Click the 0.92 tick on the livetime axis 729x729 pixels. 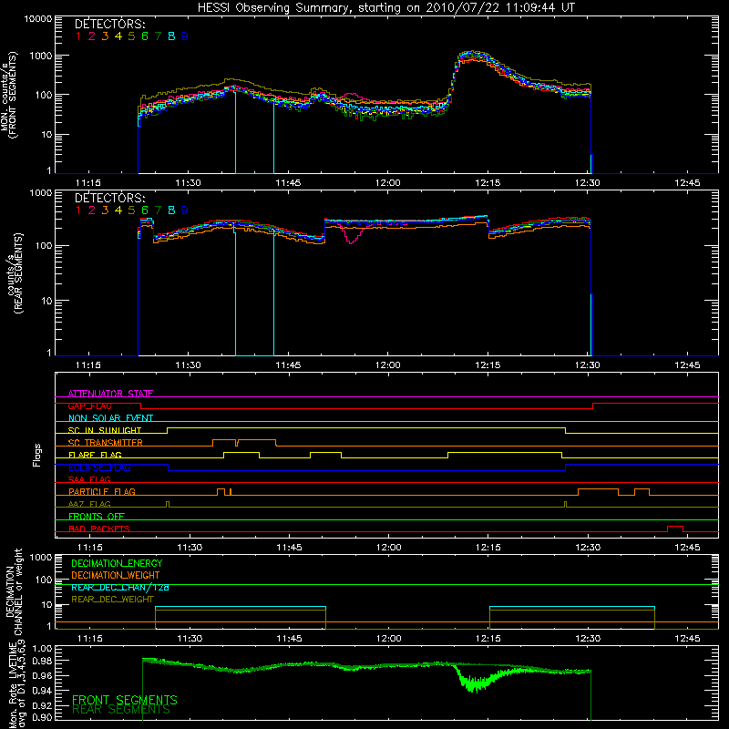pos(42,705)
